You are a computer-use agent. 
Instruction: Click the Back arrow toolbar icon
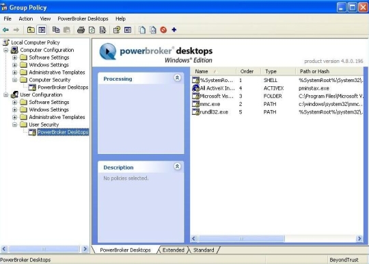pyautogui.click(x=5, y=30)
